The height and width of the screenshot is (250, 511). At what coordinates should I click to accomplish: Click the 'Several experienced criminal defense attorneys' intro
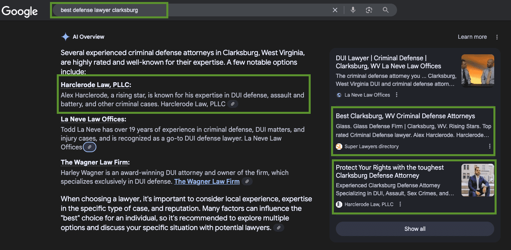(183, 62)
